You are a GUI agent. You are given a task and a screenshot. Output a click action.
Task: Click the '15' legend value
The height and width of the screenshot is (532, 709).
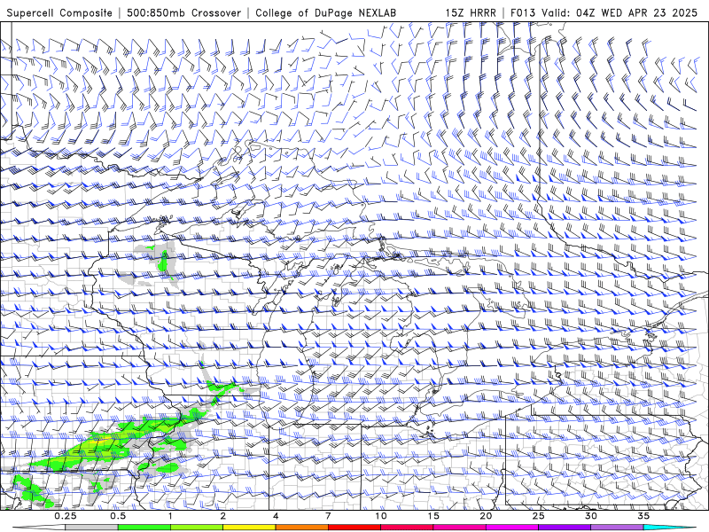[433, 516]
